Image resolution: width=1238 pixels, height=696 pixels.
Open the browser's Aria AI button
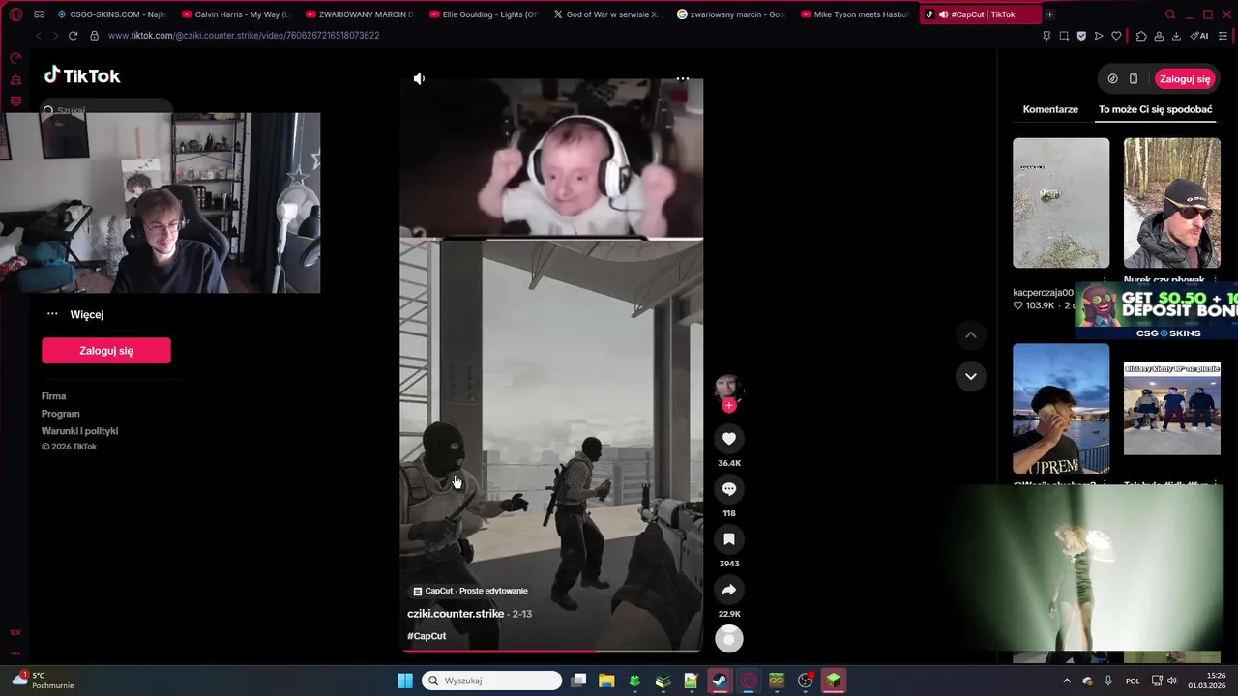[x=1200, y=36]
